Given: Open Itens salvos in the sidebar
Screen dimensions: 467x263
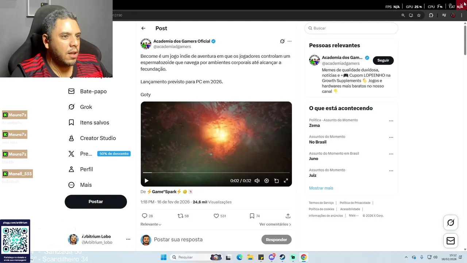Looking at the screenshot, I should (x=89, y=122).
